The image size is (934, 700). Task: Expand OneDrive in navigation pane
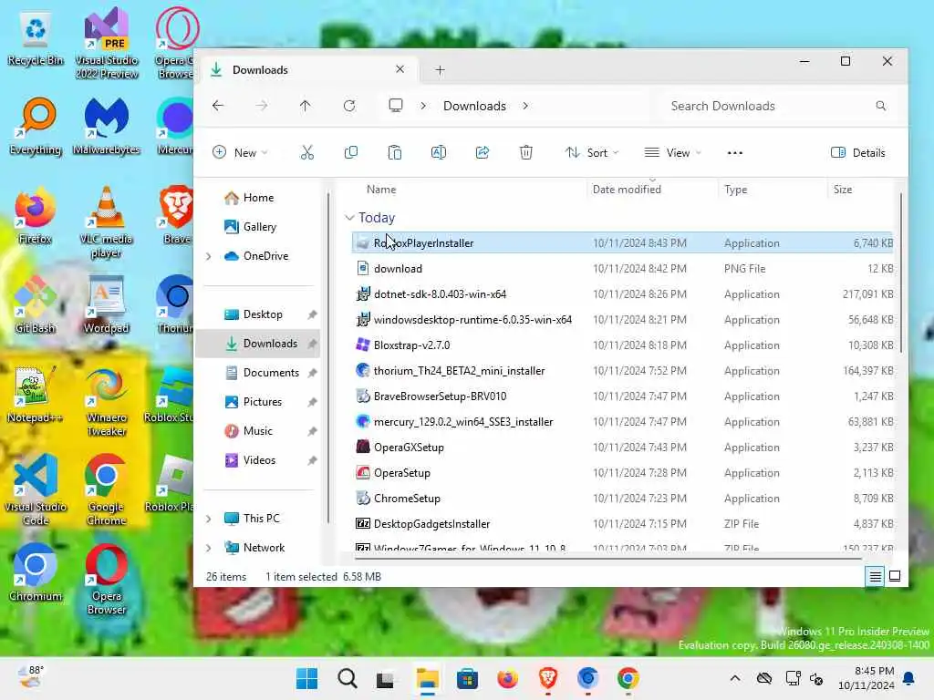[209, 256]
